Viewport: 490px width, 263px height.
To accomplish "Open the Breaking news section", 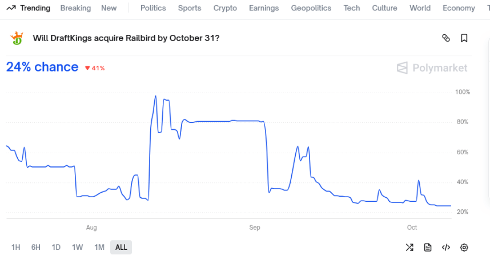I will click(75, 8).
